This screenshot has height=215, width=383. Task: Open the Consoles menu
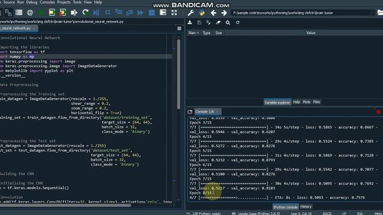tap(47, 2)
